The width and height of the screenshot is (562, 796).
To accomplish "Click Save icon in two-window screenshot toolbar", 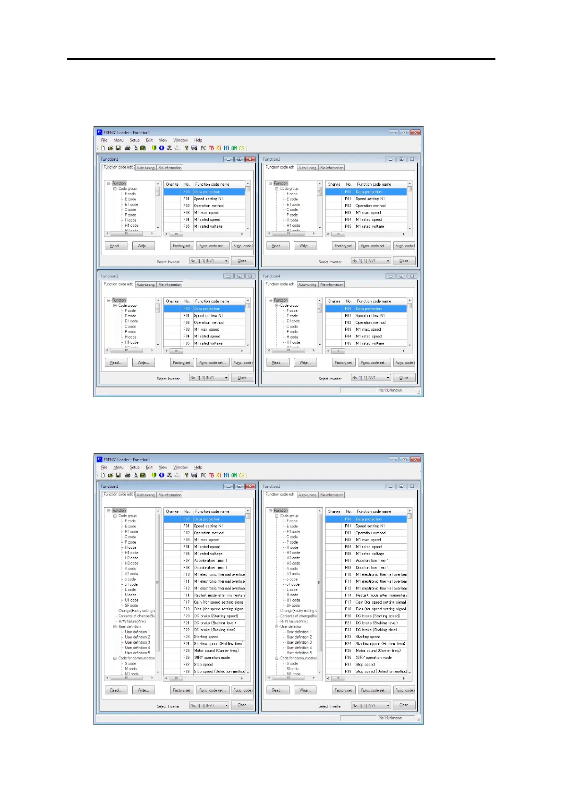I will pyautogui.click(x=118, y=475).
